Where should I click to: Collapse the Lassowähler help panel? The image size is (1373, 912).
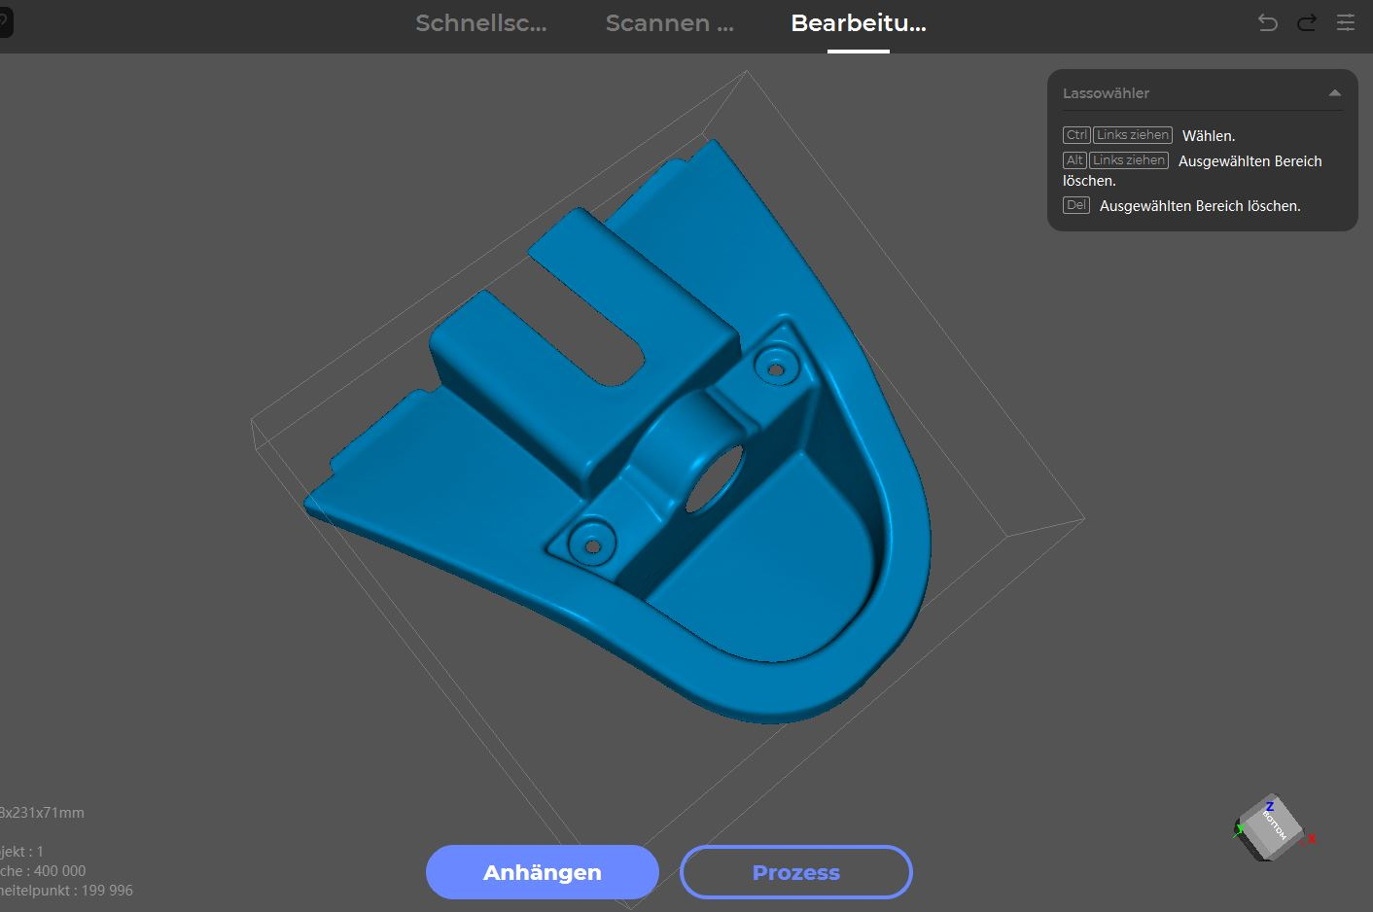tap(1334, 93)
